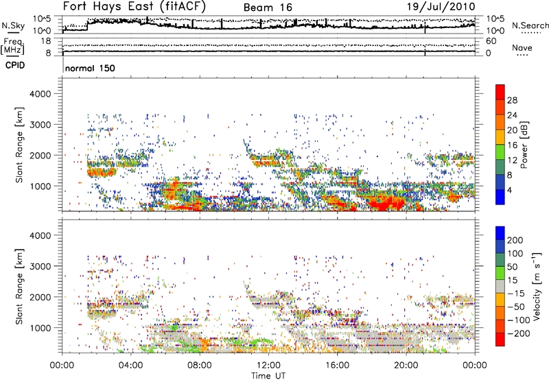Click the red top of the power colorbar

click(x=500, y=91)
